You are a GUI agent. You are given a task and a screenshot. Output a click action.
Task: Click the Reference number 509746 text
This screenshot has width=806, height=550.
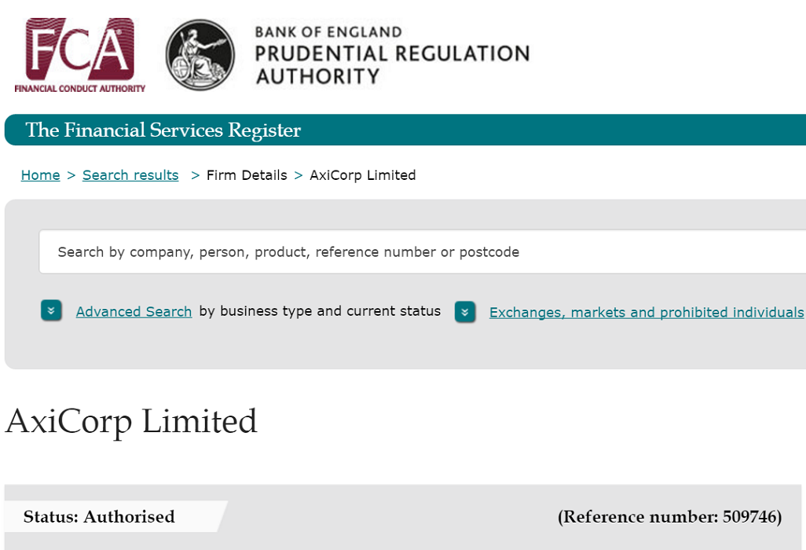(669, 516)
